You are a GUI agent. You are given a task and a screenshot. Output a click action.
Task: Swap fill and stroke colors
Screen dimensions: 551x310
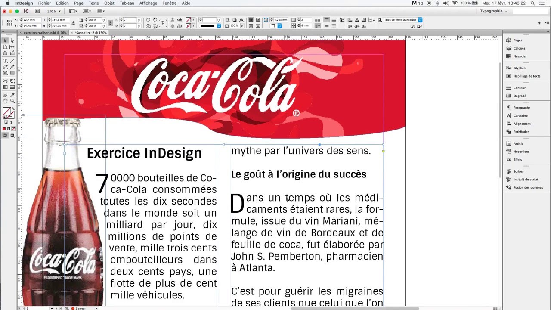[12, 109]
